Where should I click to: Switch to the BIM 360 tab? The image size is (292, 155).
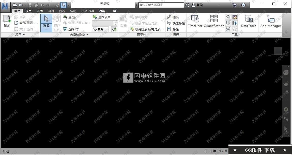(87, 11)
